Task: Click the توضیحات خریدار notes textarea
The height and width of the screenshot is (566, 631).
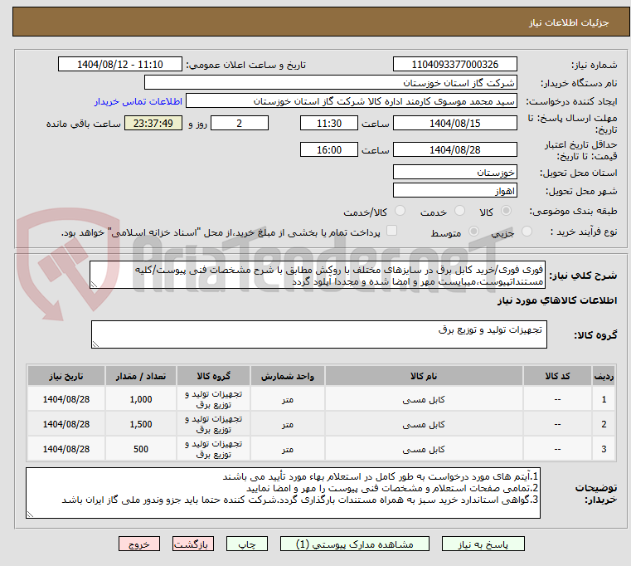Action: [283, 493]
